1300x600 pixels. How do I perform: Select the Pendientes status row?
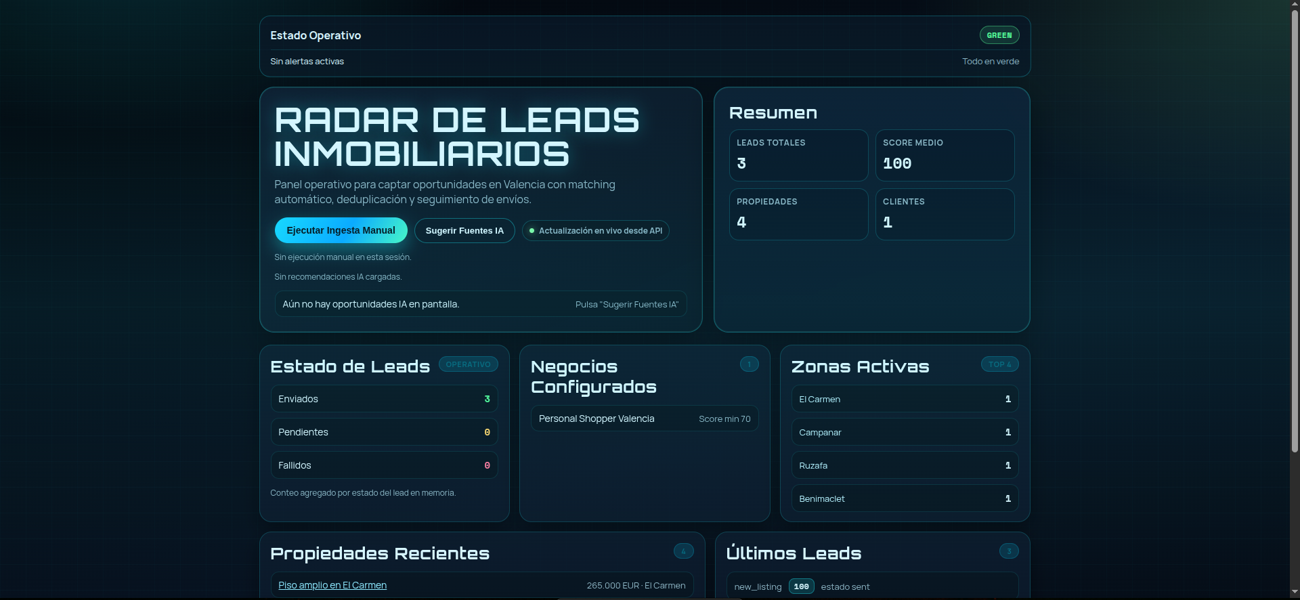tap(384, 432)
